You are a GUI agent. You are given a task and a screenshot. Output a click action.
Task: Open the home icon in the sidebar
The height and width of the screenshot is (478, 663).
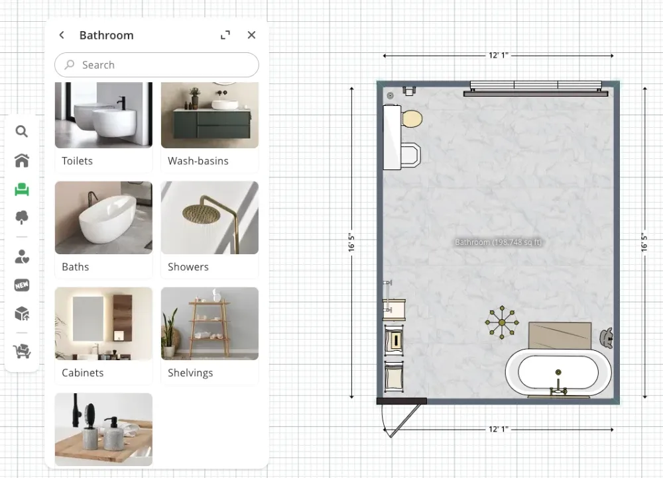click(22, 160)
